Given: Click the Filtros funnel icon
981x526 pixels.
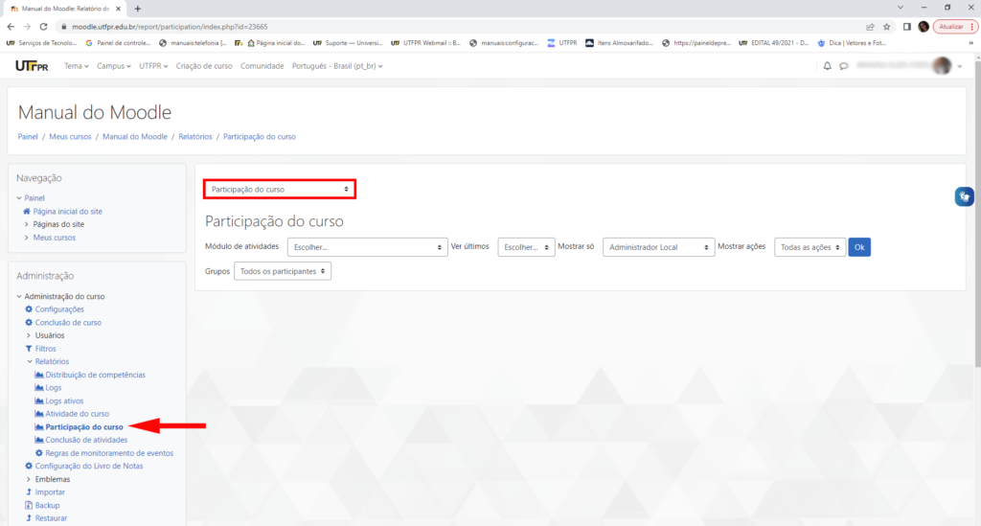Looking at the screenshot, I should [x=29, y=349].
